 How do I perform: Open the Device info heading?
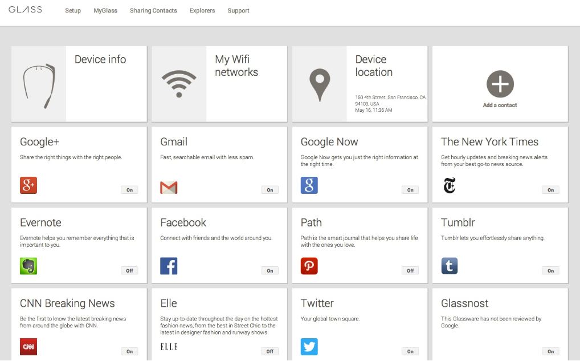coord(100,59)
